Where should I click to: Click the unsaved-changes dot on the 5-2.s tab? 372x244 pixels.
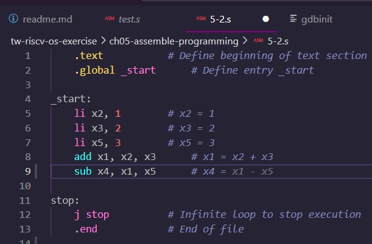[265, 19]
